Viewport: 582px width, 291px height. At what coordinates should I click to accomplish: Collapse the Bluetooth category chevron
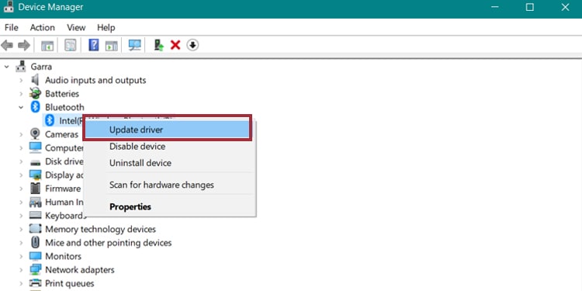[x=21, y=107]
